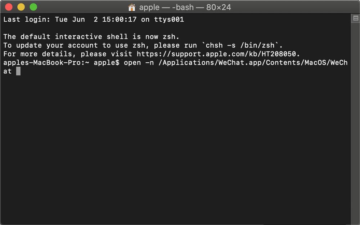Click the "ttys001" text in login line
Image resolution: width=360 pixels, height=225 pixels.
[169, 19]
